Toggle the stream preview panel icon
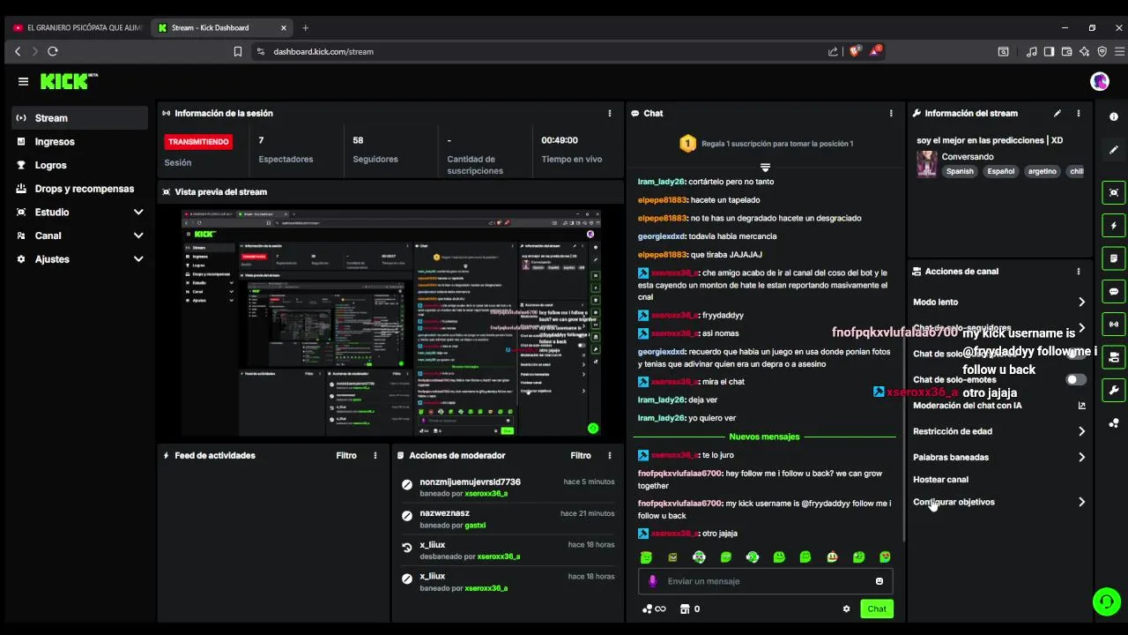Screen dimensions: 1128x635 1114,192
